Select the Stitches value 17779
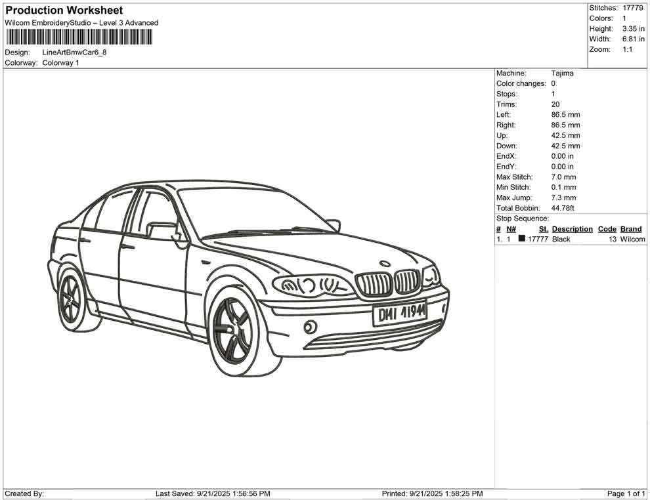This screenshot has width=650, height=500. pos(632,8)
